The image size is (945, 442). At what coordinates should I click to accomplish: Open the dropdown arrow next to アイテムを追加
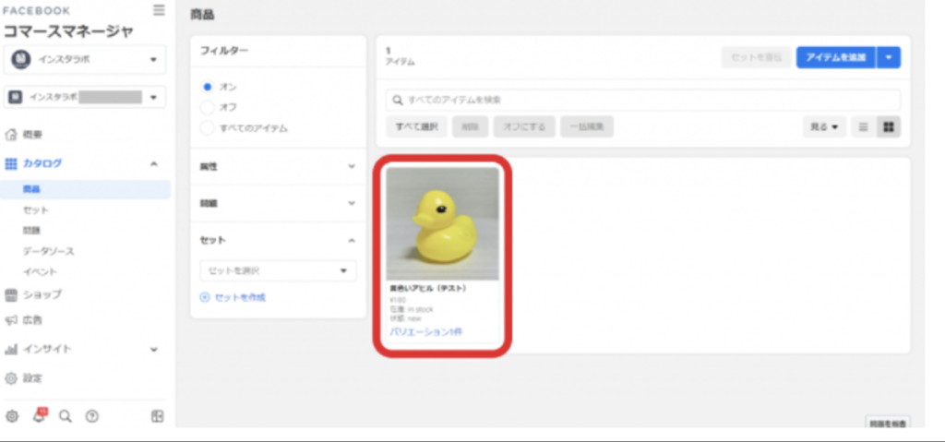[889, 57]
